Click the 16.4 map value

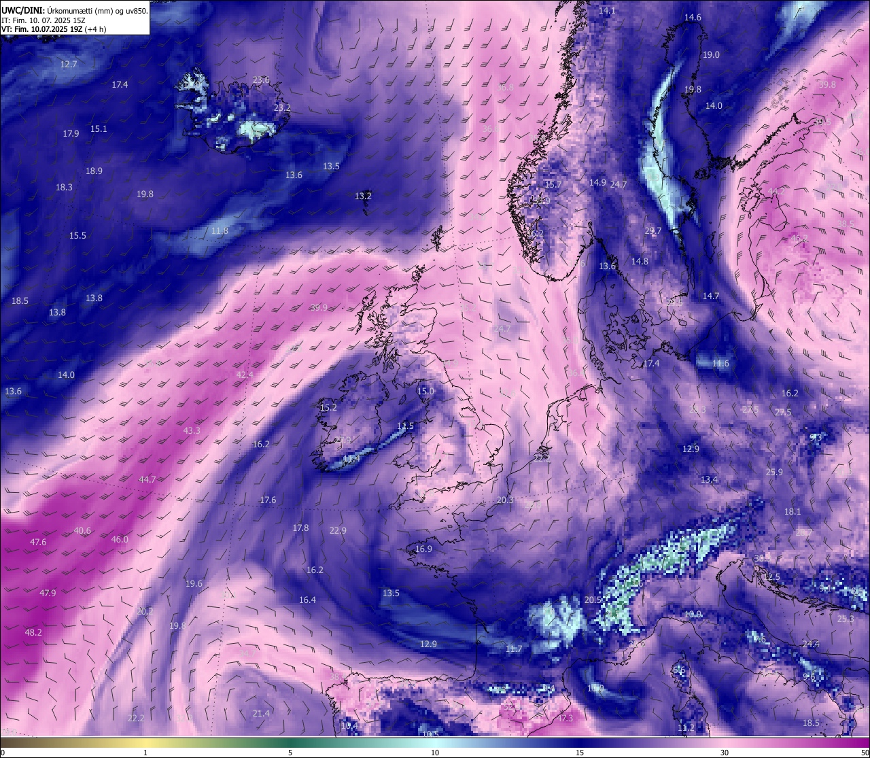tap(307, 600)
